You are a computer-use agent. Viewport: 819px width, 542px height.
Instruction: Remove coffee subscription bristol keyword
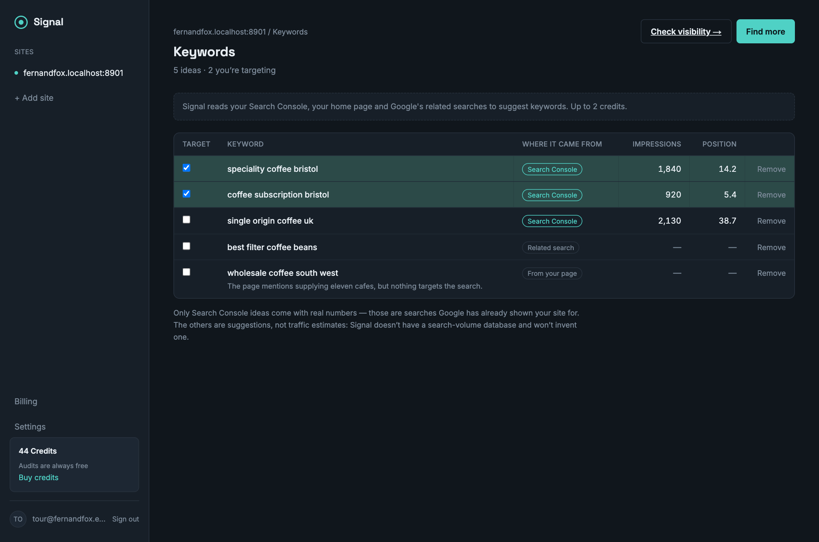coord(771,195)
